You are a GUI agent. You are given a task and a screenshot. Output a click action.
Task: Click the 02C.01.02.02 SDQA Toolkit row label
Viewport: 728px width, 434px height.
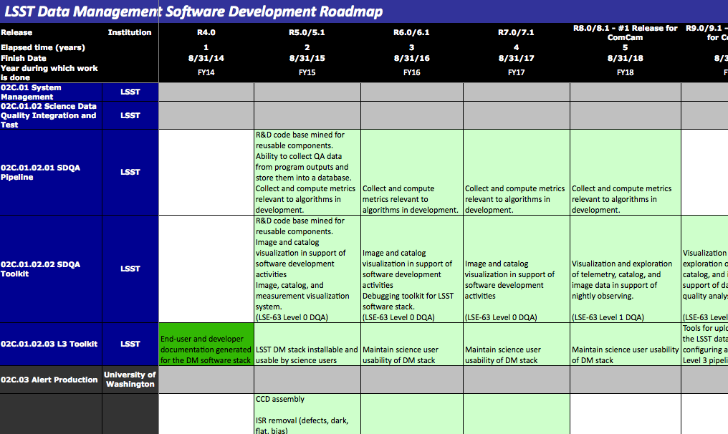point(51,269)
